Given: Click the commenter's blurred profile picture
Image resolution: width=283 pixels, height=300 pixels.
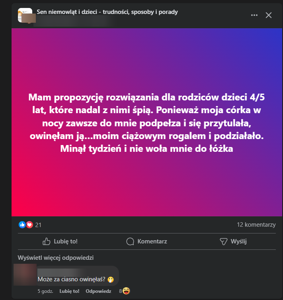Looking at the screenshot, I should click(25, 275).
